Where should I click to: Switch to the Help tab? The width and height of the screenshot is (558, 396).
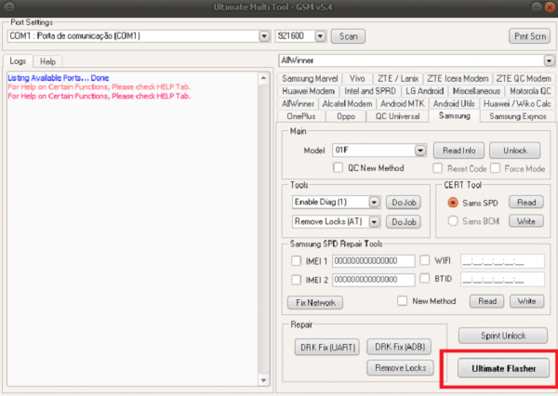click(x=47, y=62)
